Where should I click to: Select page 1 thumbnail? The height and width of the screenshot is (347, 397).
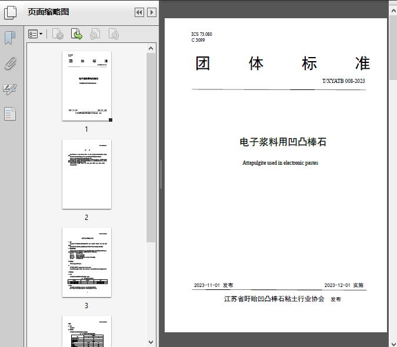pyautogui.click(x=86, y=86)
